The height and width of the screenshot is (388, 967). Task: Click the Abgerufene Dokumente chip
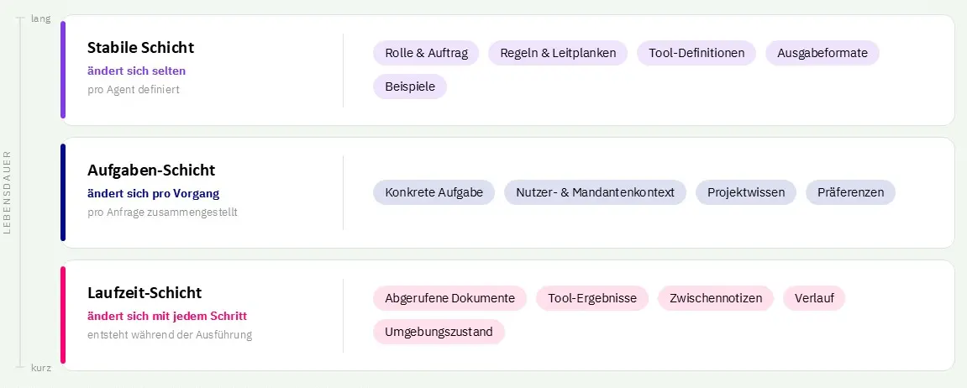pyautogui.click(x=449, y=298)
